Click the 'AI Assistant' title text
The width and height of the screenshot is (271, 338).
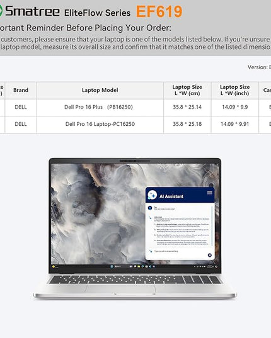pyautogui.click(x=171, y=196)
